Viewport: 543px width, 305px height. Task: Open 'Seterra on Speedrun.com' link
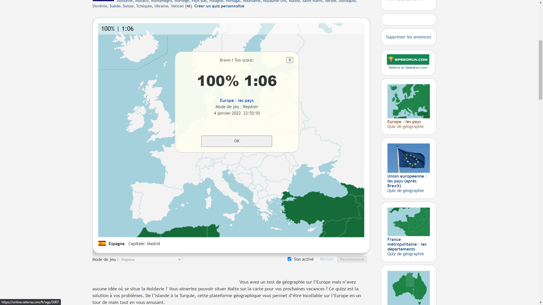(x=408, y=67)
